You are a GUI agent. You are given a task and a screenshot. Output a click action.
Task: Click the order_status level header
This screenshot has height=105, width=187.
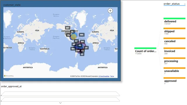pyautogui.click(x=172, y=4)
